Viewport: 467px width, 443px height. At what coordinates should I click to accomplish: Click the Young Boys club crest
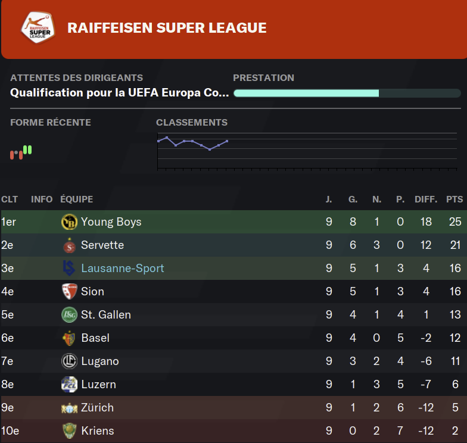69,221
